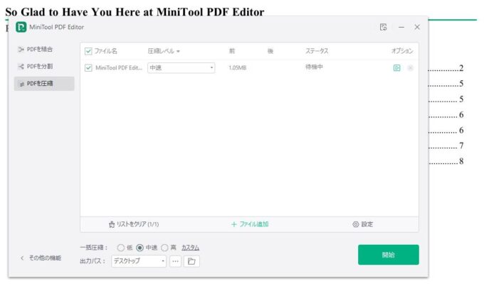Click the window mode icon left of minimize
This screenshot has height=286, width=484.
[384, 27]
